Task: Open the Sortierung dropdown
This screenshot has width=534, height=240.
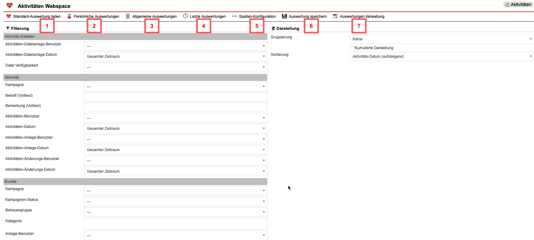Action: (441, 57)
